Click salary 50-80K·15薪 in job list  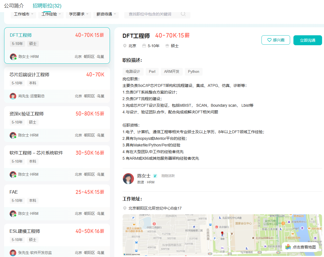coord(90,114)
